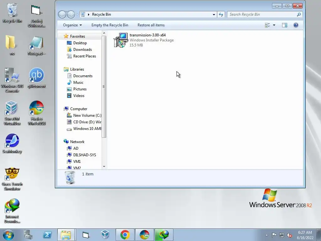
Task: Select the qBittorrent desktop shortcut
Action: [x=36, y=78]
